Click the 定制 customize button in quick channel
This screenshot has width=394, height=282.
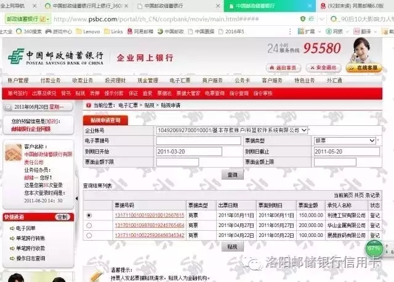coord(62,217)
